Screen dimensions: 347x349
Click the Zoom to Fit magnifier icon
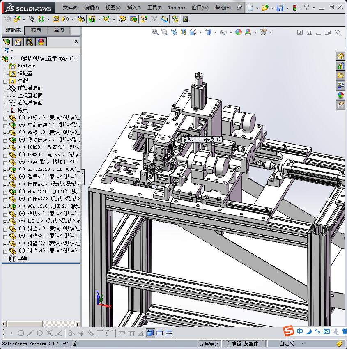155,32
